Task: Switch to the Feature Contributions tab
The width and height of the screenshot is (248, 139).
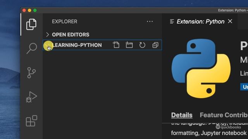Action: click(224, 115)
